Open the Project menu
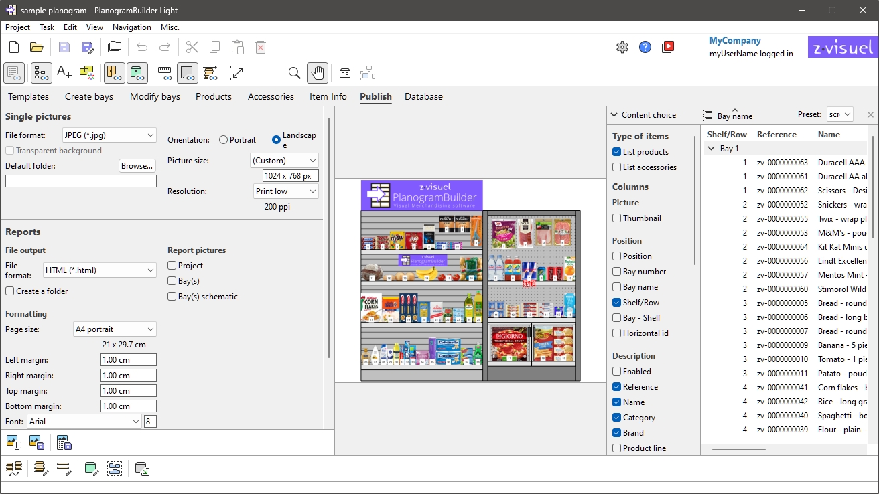 pyautogui.click(x=17, y=27)
